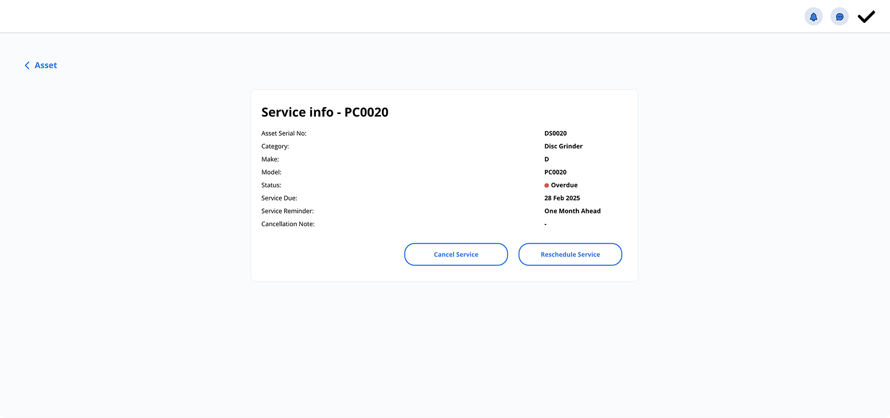Open the chat messages icon
890x418 pixels.
click(x=840, y=17)
